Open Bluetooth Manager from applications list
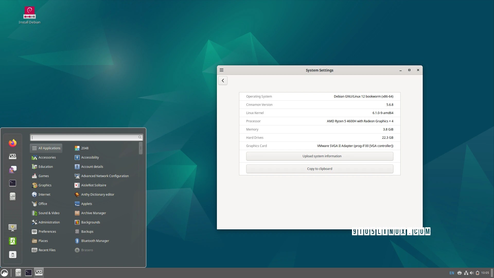The width and height of the screenshot is (494, 278). pyautogui.click(x=95, y=241)
